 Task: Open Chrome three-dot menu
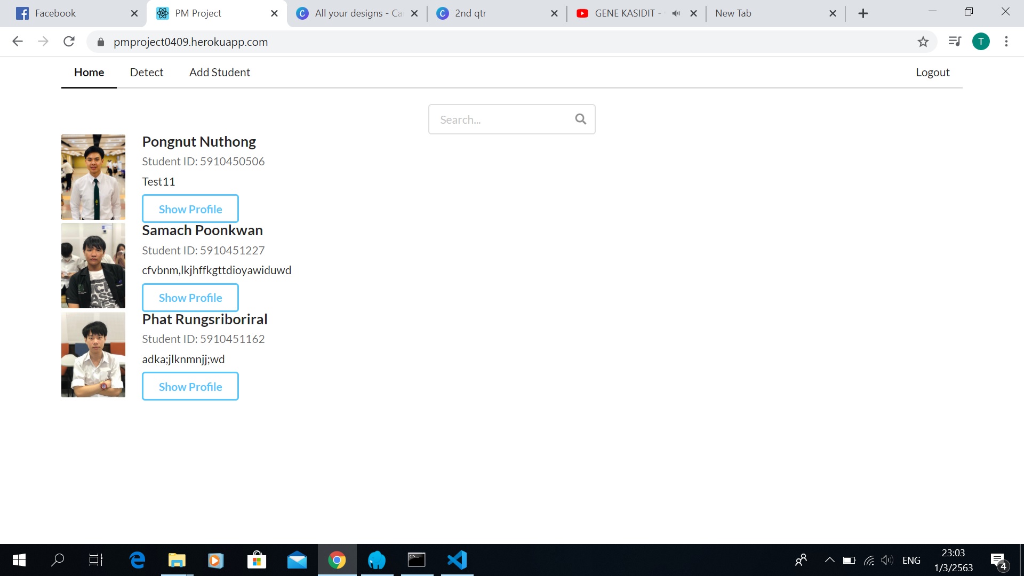1006,42
